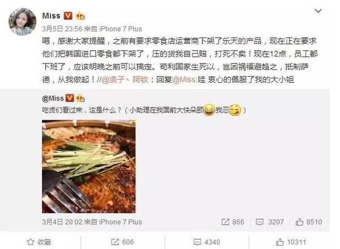Screen dimensions: 340x249
Task: Click the verified V badge in the reposted post
Action: [x=70, y=98]
